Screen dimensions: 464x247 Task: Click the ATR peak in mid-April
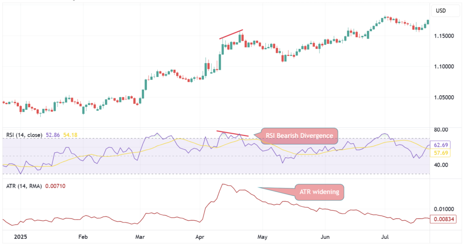[222, 184]
